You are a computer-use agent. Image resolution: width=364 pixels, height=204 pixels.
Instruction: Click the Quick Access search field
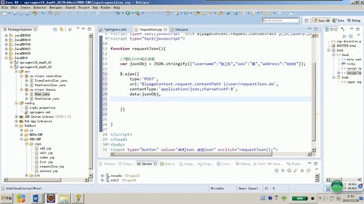click(280, 20)
